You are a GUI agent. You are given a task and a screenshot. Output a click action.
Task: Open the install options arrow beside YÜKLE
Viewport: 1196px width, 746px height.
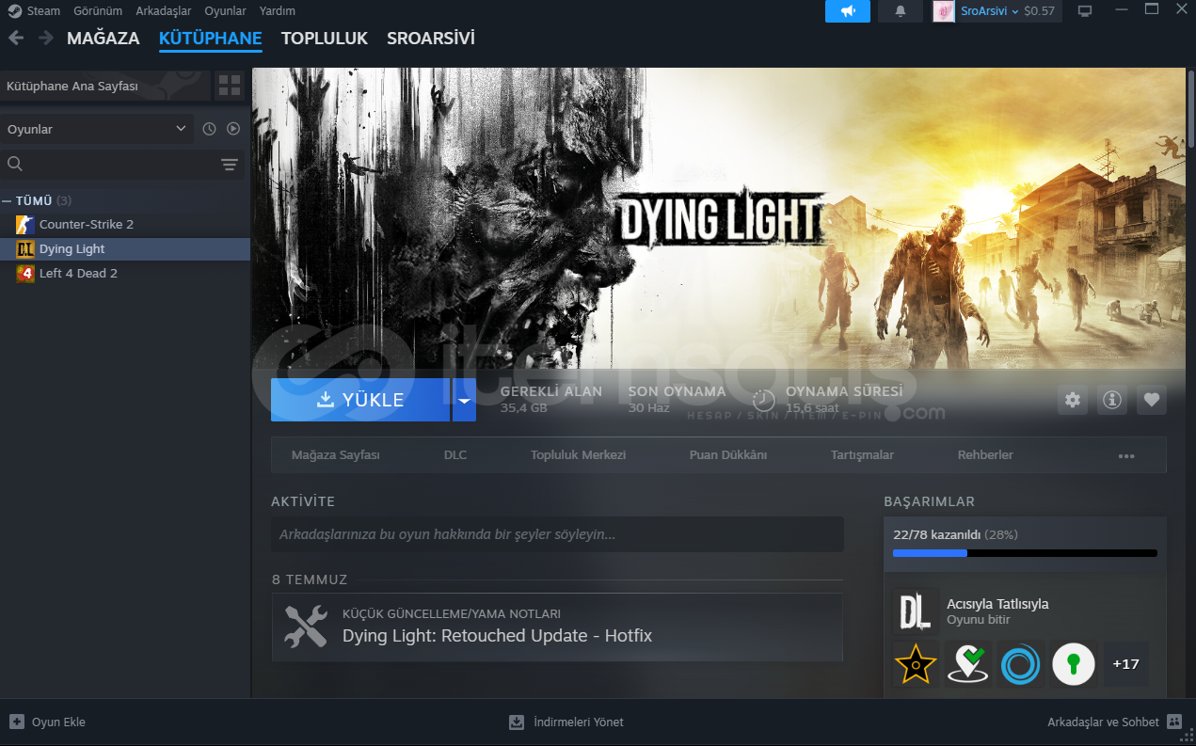464,400
